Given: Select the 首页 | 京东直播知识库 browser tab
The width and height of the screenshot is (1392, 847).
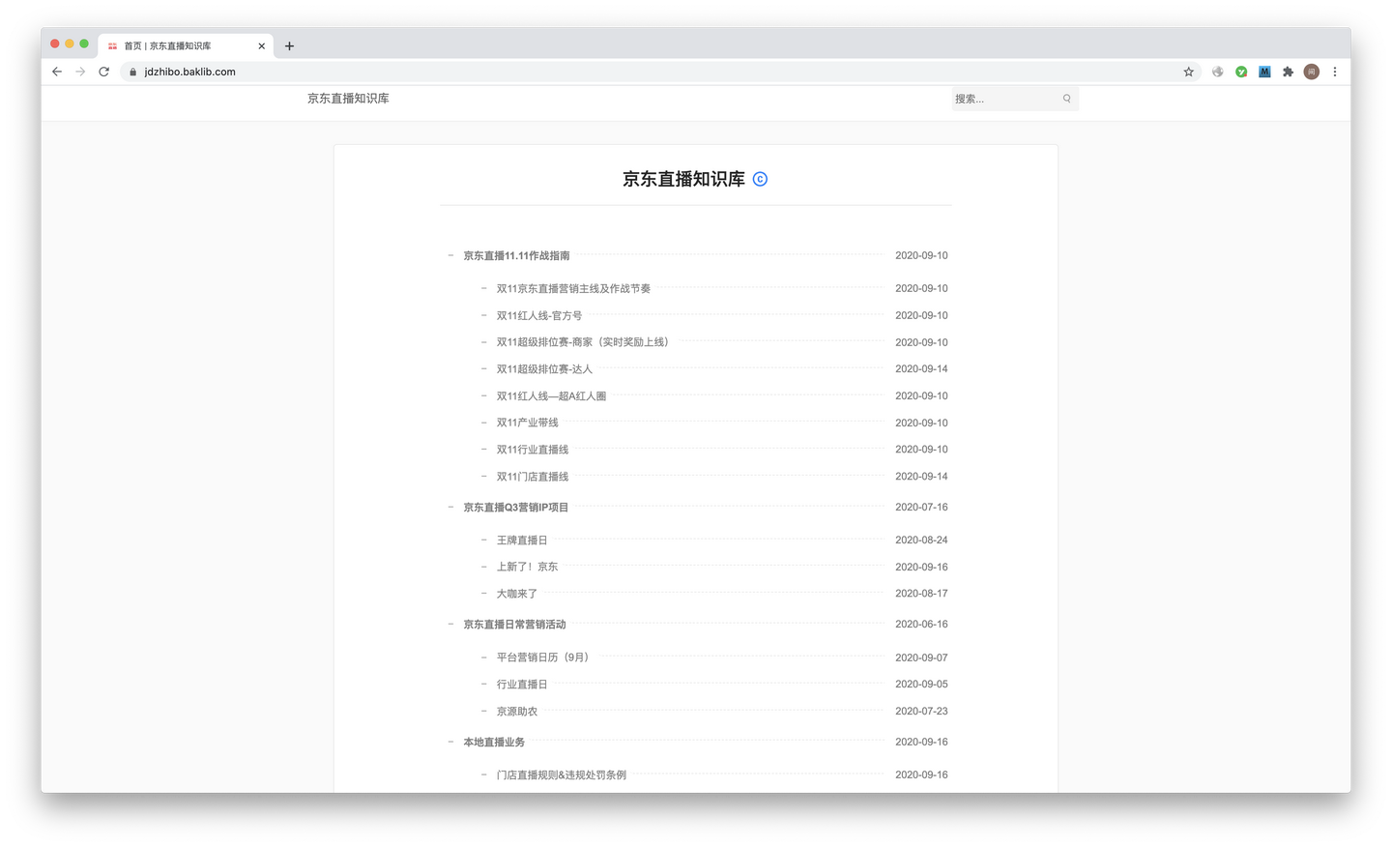Looking at the screenshot, I should (x=186, y=45).
